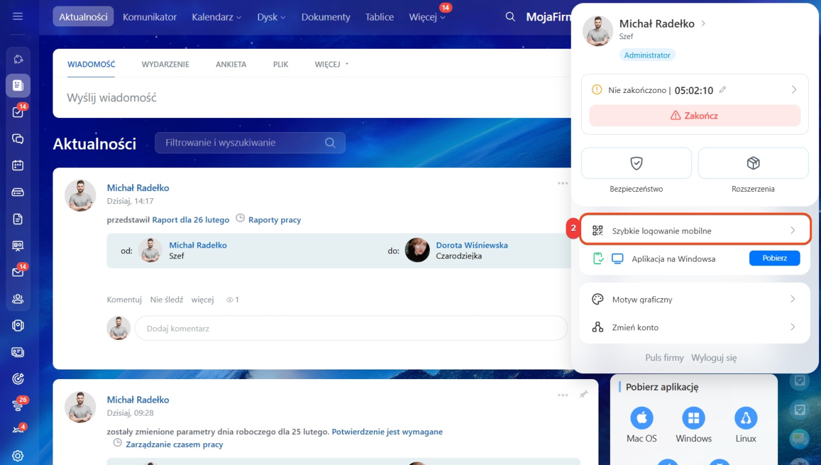The width and height of the screenshot is (821, 465).
Task: Click the search magnifier in the top bar
Action: 511,17
